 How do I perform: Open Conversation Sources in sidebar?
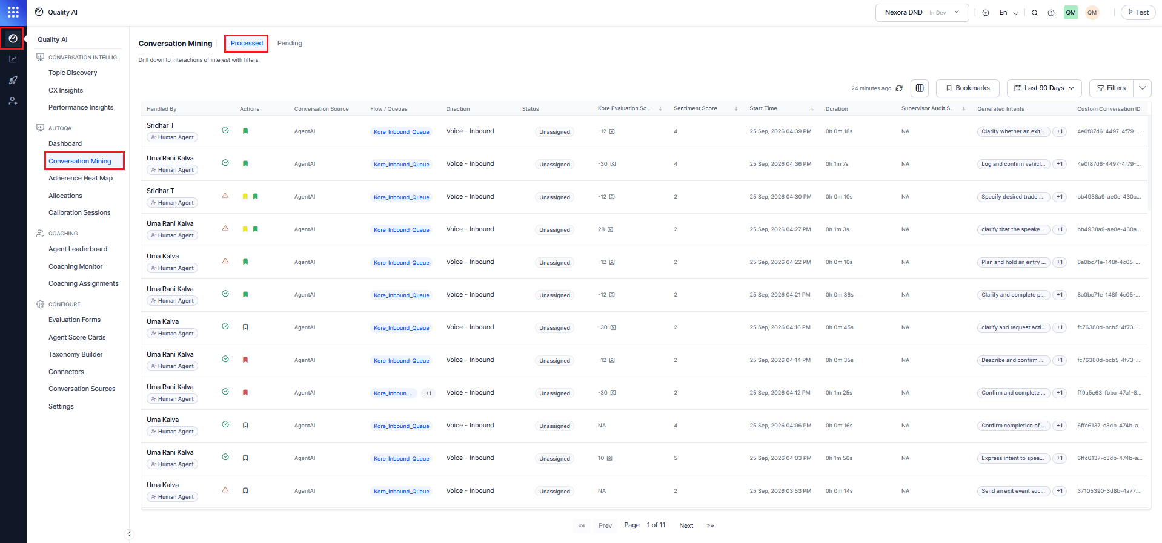(82, 389)
